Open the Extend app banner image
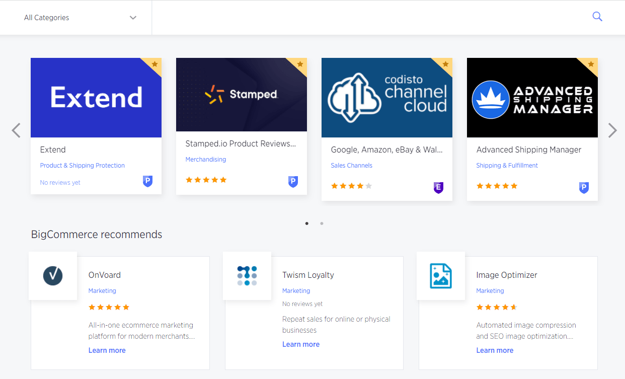The height and width of the screenshot is (379, 625). click(96, 98)
